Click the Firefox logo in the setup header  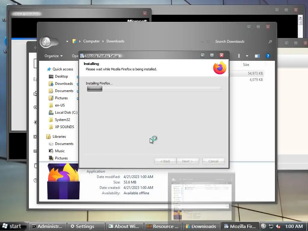pyautogui.click(x=220, y=68)
